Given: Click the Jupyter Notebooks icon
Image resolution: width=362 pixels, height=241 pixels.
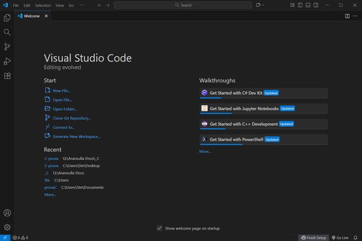Looking at the screenshot, I should point(204,108).
